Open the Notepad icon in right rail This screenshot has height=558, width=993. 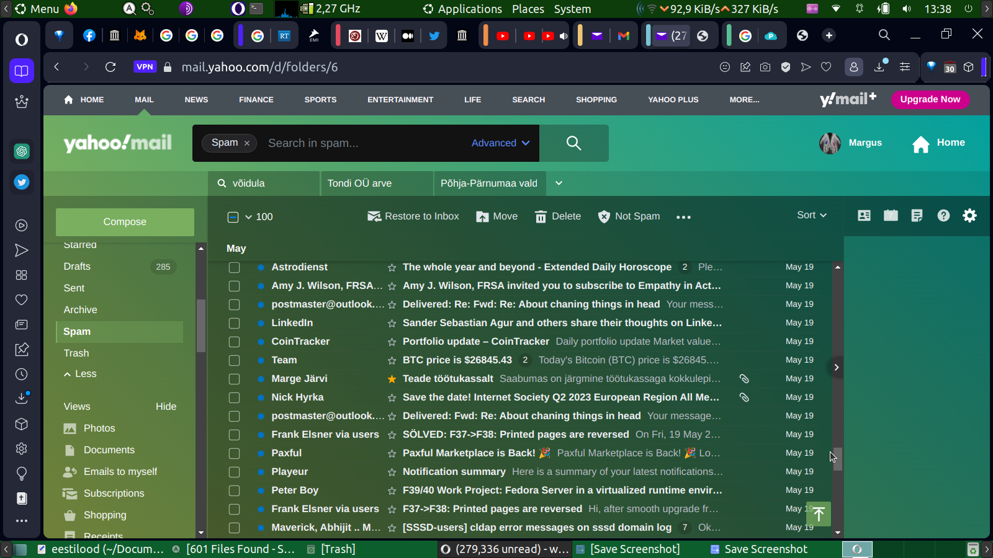(x=917, y=215)
